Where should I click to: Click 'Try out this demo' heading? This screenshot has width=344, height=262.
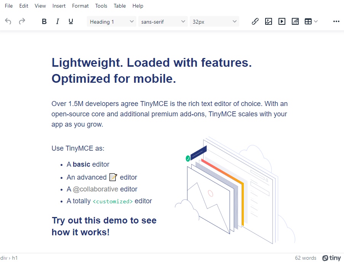(104, 226)
